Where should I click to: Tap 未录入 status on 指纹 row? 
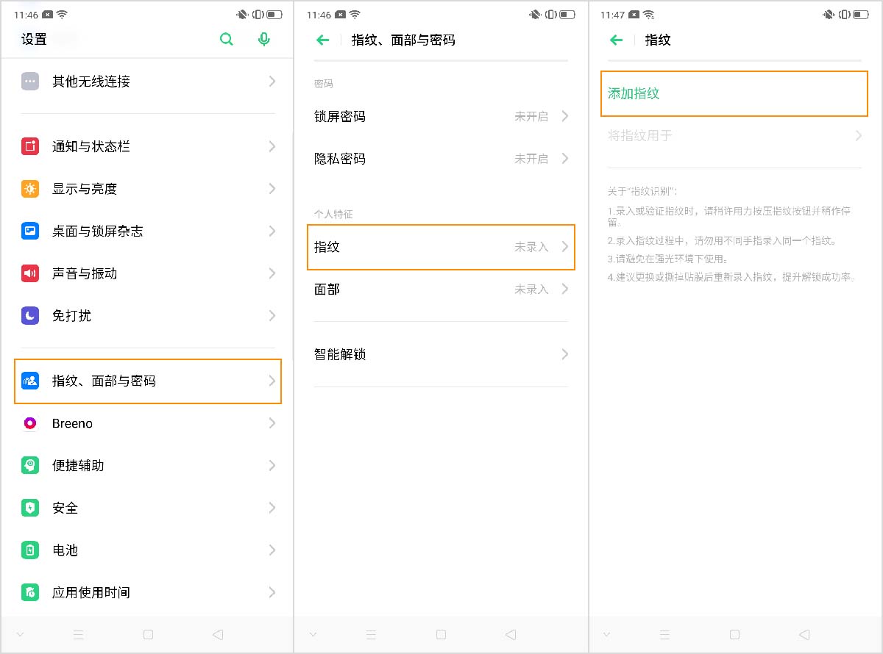(x=531, y=247)
